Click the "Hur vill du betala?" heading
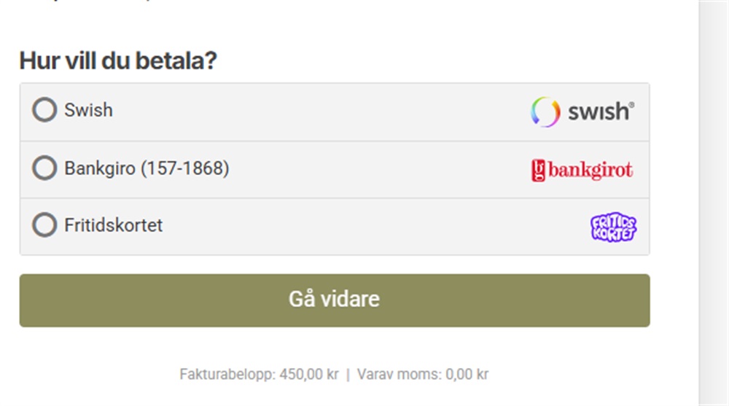 coord(118,61)
